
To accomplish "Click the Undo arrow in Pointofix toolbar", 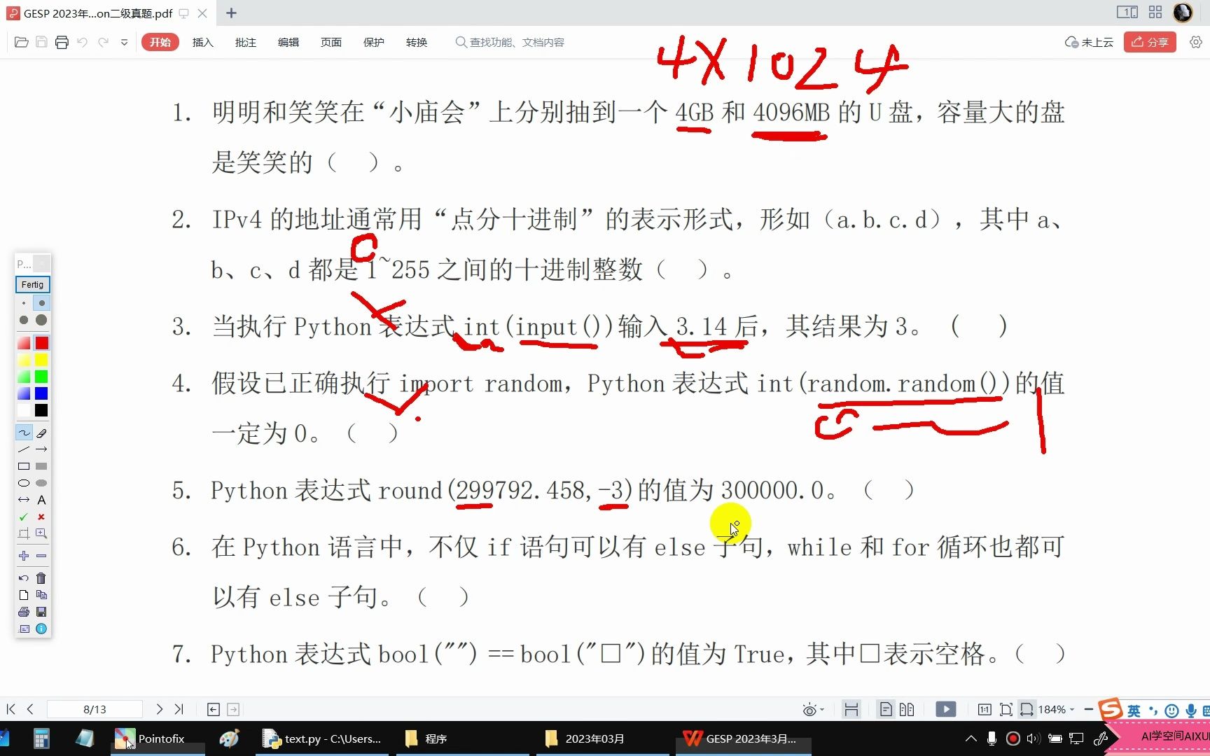I will click(x=23, y=578).
